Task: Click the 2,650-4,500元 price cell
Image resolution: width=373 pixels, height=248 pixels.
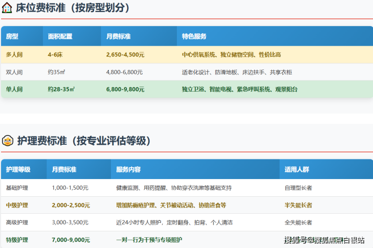Action: tap(125, 54)
